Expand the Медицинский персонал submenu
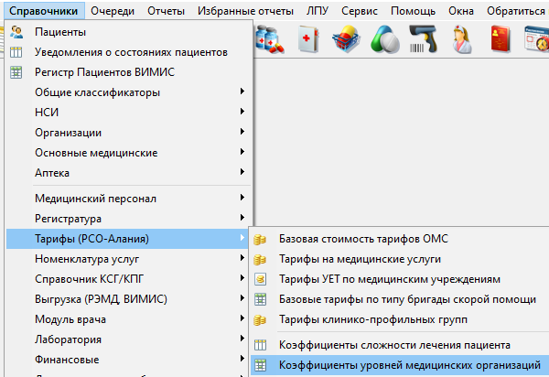This screenshot has width=549, height=377. click(x=95, y=199)
